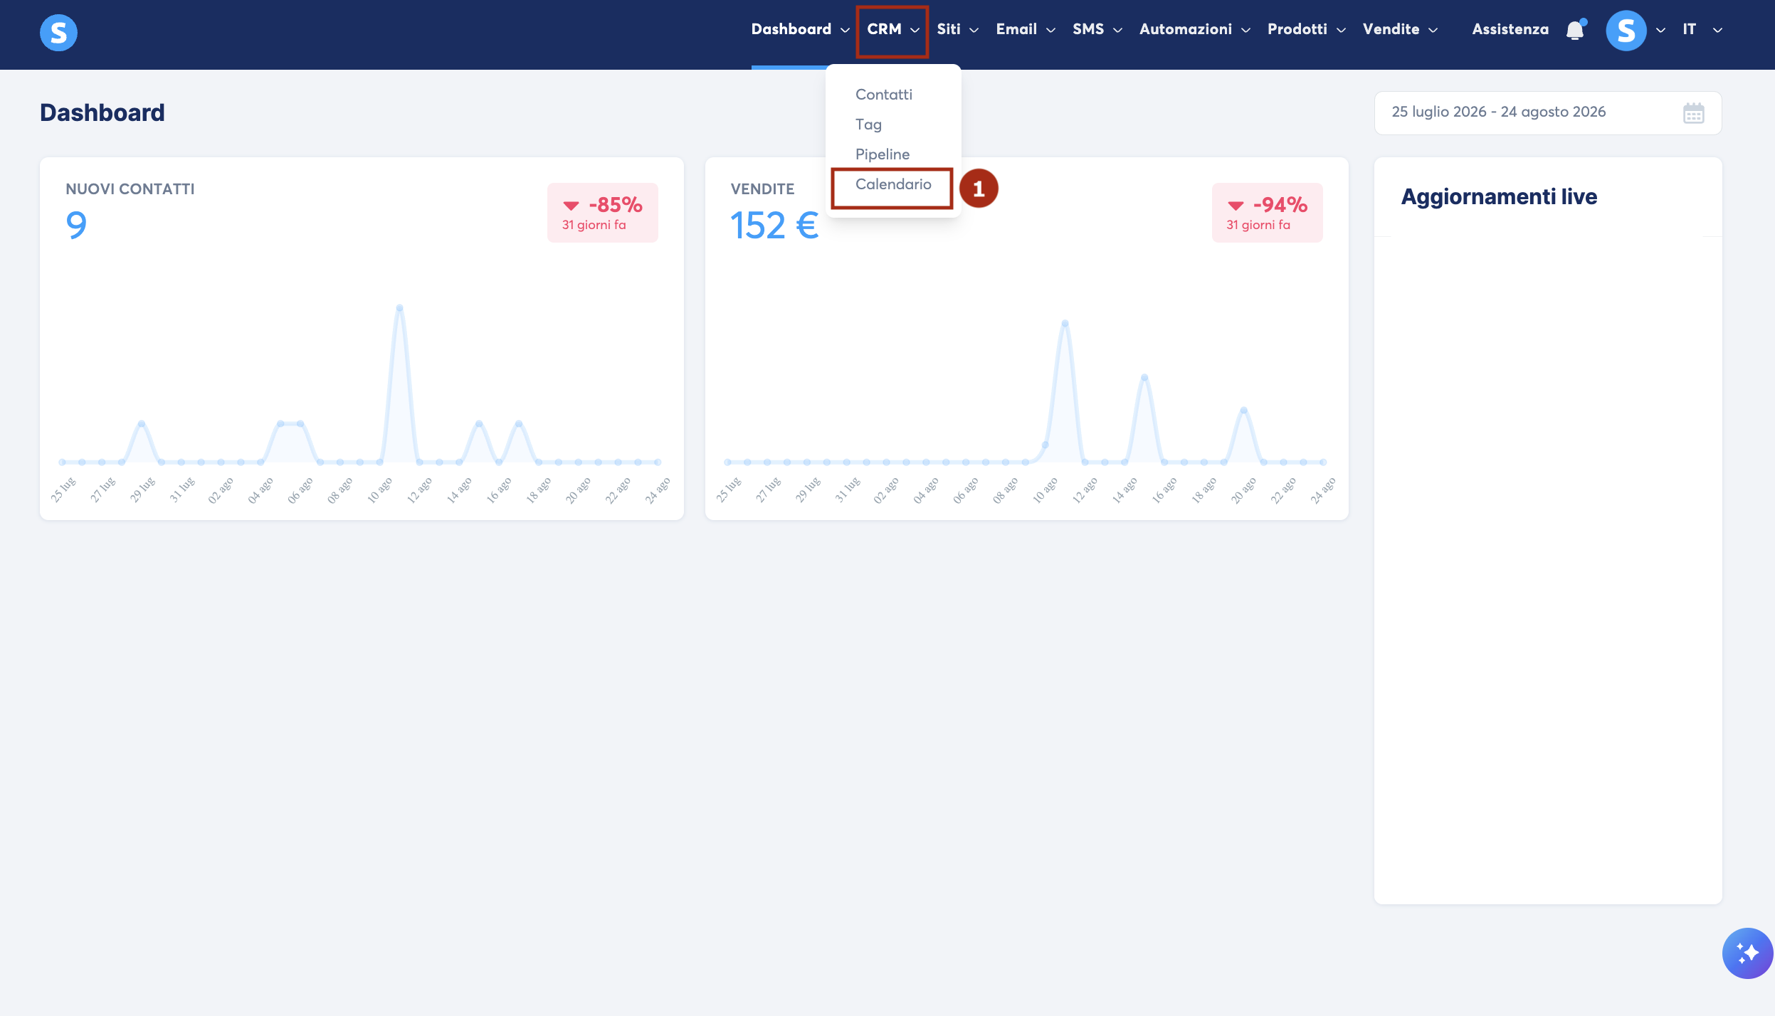The height and width of the screenshot is (1016, 1775).
Task: Click the date range input field
Action: point(1547,113)
